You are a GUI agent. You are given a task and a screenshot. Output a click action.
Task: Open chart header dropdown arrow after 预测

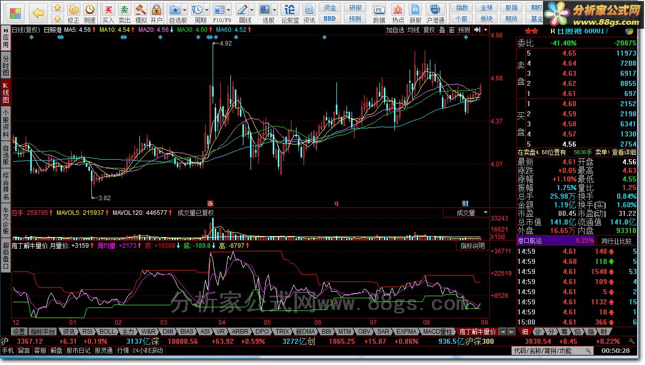pos(485,30)
